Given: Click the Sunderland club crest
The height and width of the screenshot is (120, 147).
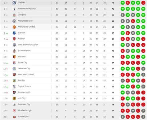Looking at the screenshot, I should (14, 117).
